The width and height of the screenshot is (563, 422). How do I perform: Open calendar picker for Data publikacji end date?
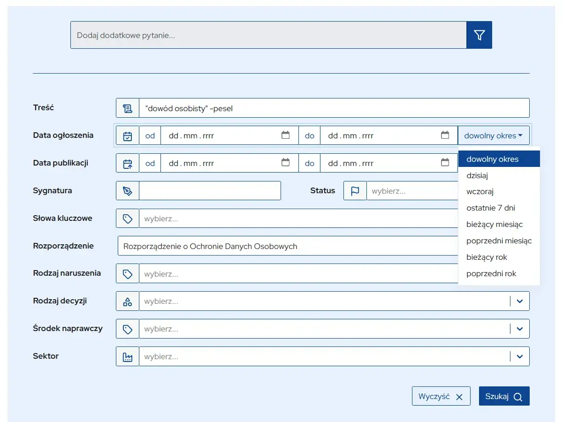pos(445,163)
